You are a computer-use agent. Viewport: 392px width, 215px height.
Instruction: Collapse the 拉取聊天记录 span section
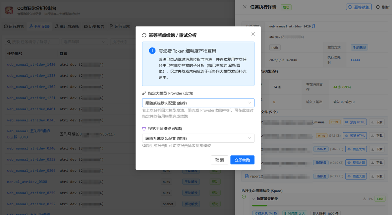click(x=254, y=199)
